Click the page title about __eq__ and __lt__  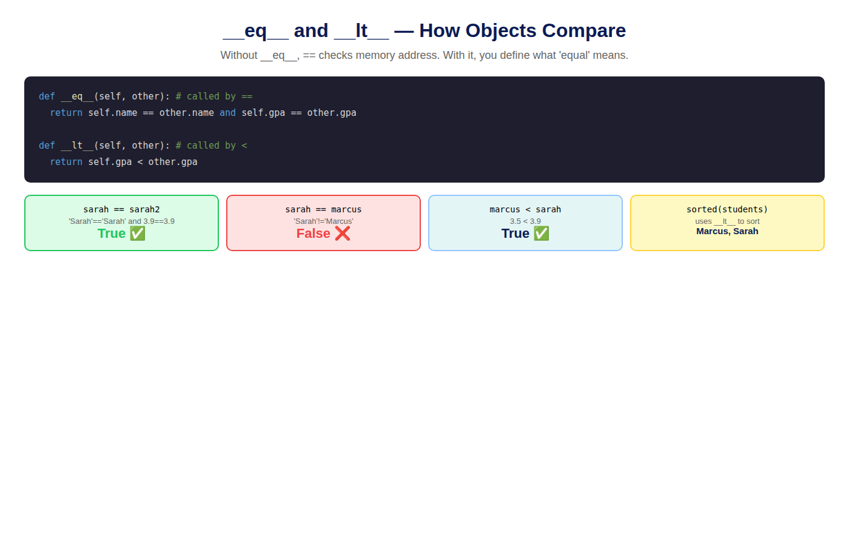pyautogui.click(x=424, y=30)
